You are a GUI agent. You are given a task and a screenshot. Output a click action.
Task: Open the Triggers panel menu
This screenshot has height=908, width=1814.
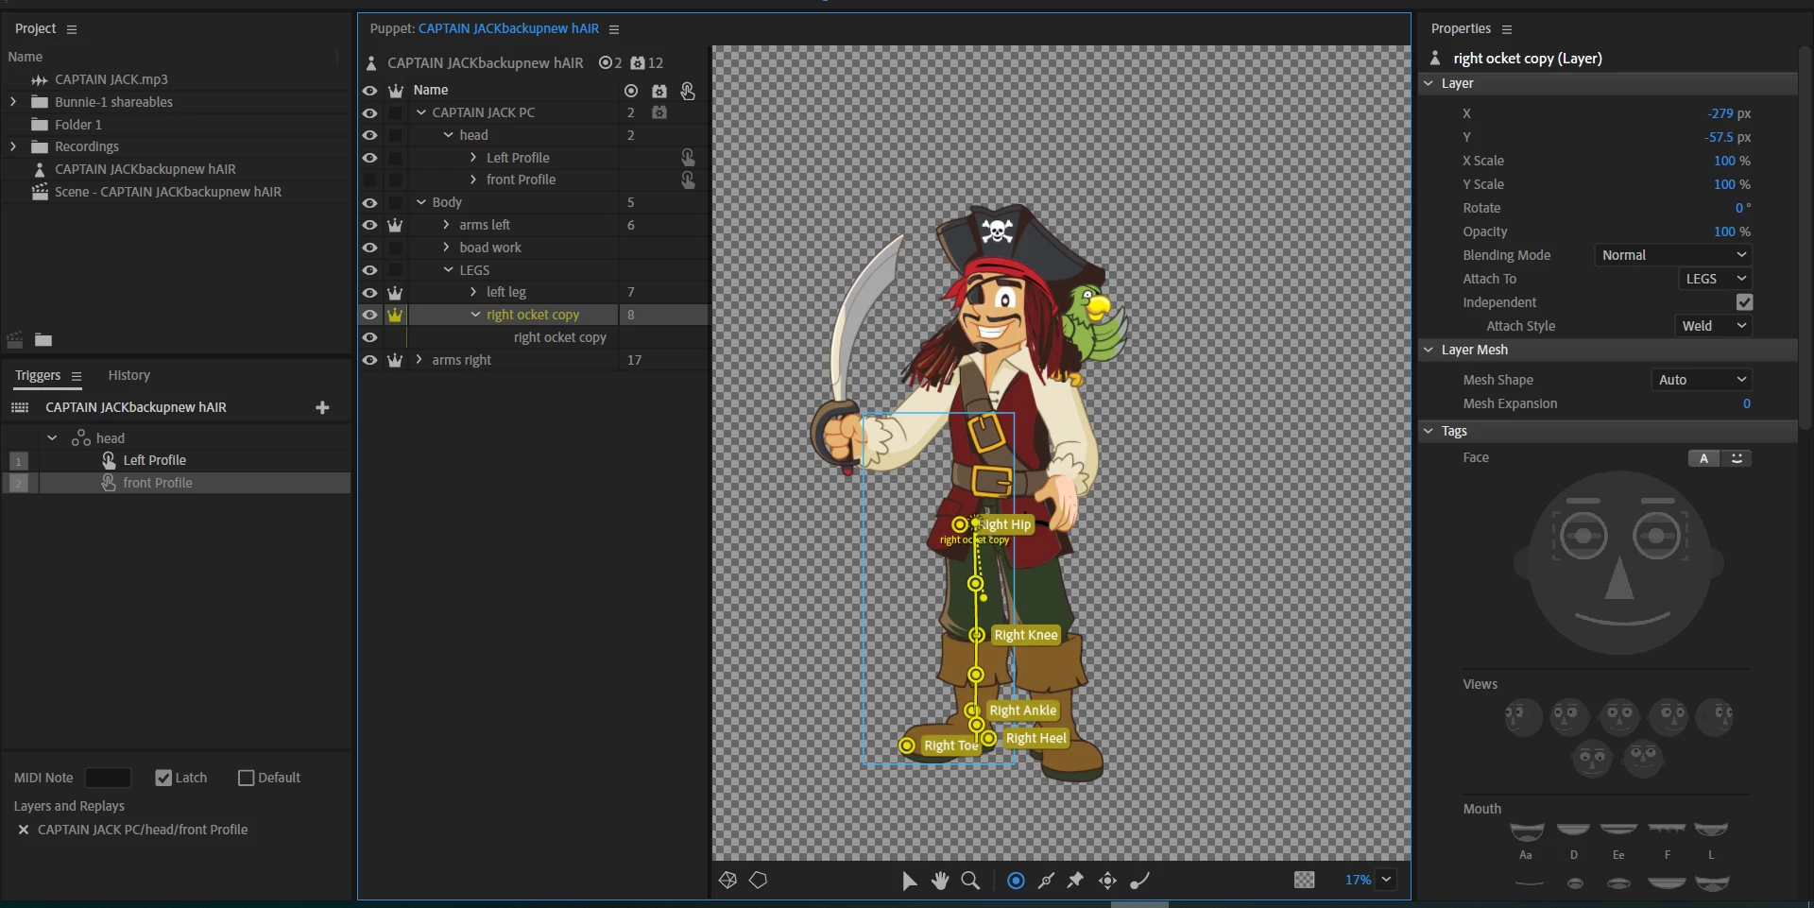coord(77,376)
